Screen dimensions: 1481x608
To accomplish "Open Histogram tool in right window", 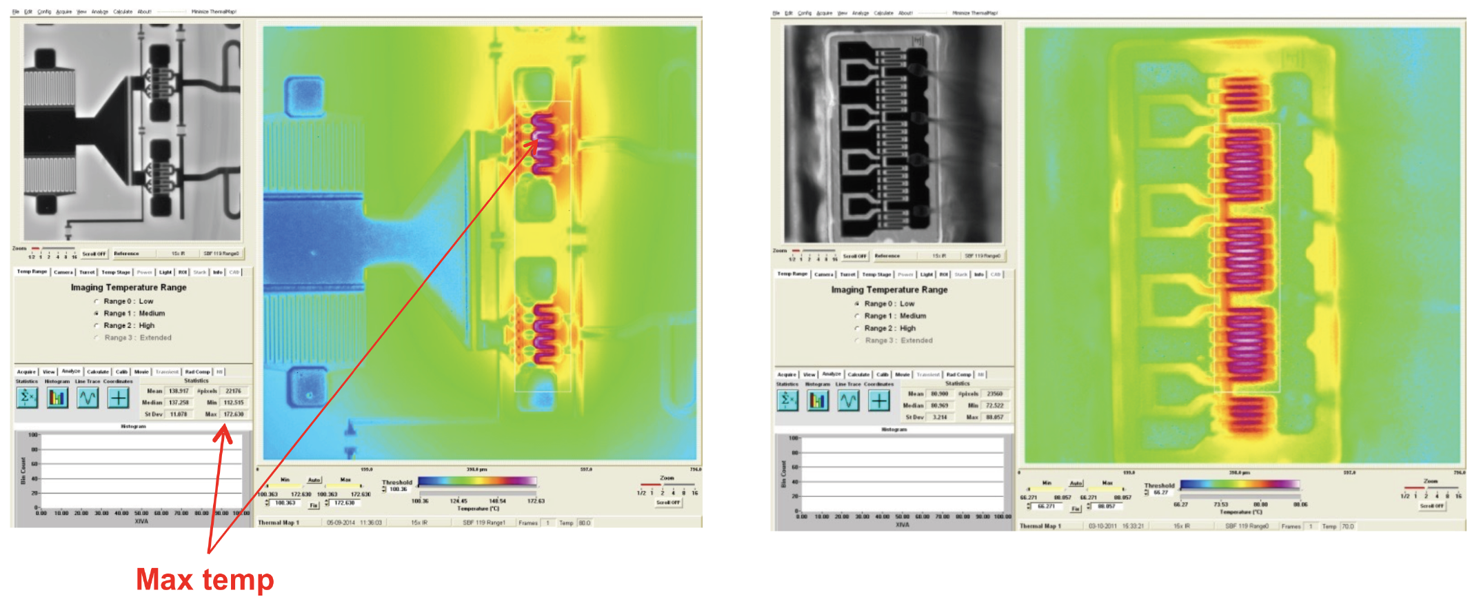I will pos(818,401).
